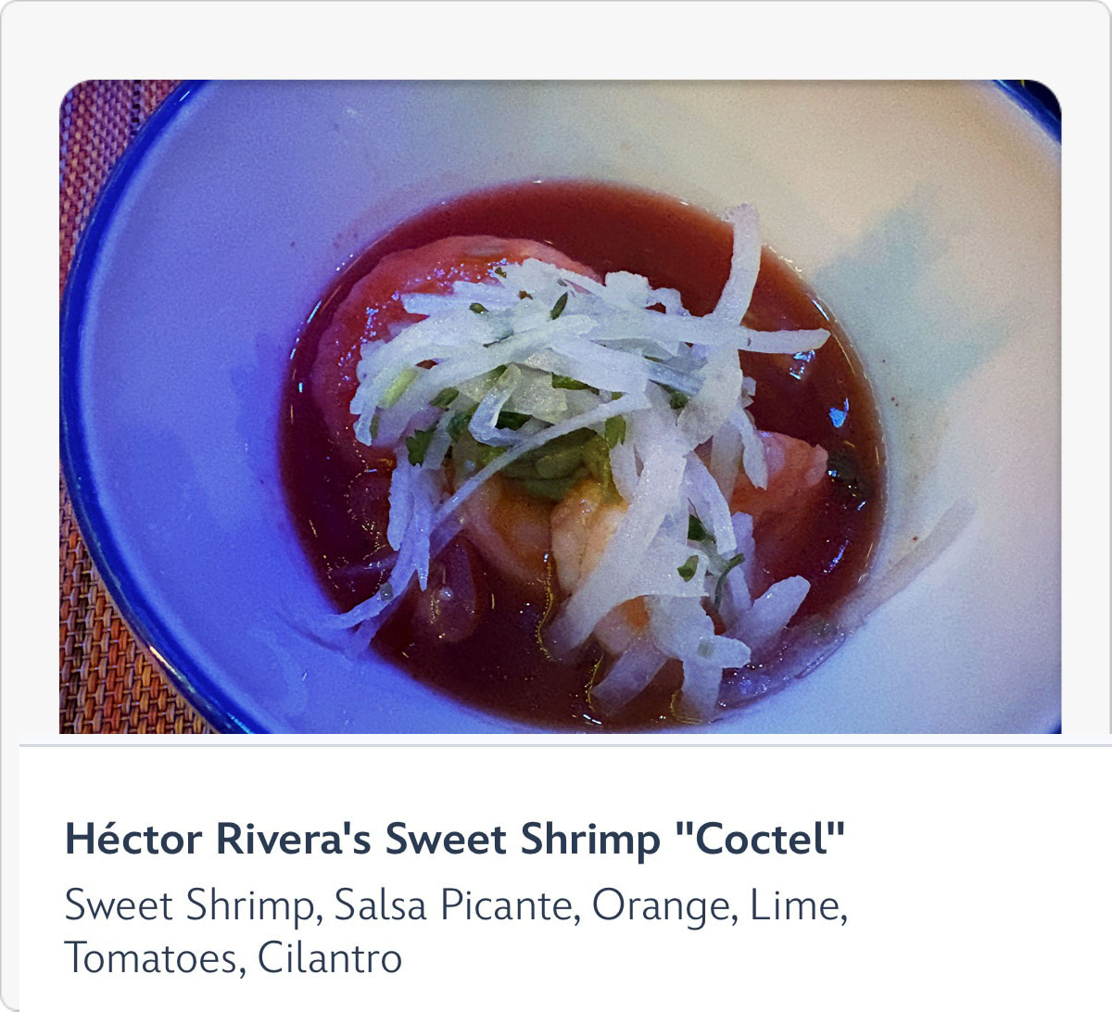Screen dimensions: 1112x1012
Task: Click the word Orange in the ingredients
Action: (x=660, y=906)
